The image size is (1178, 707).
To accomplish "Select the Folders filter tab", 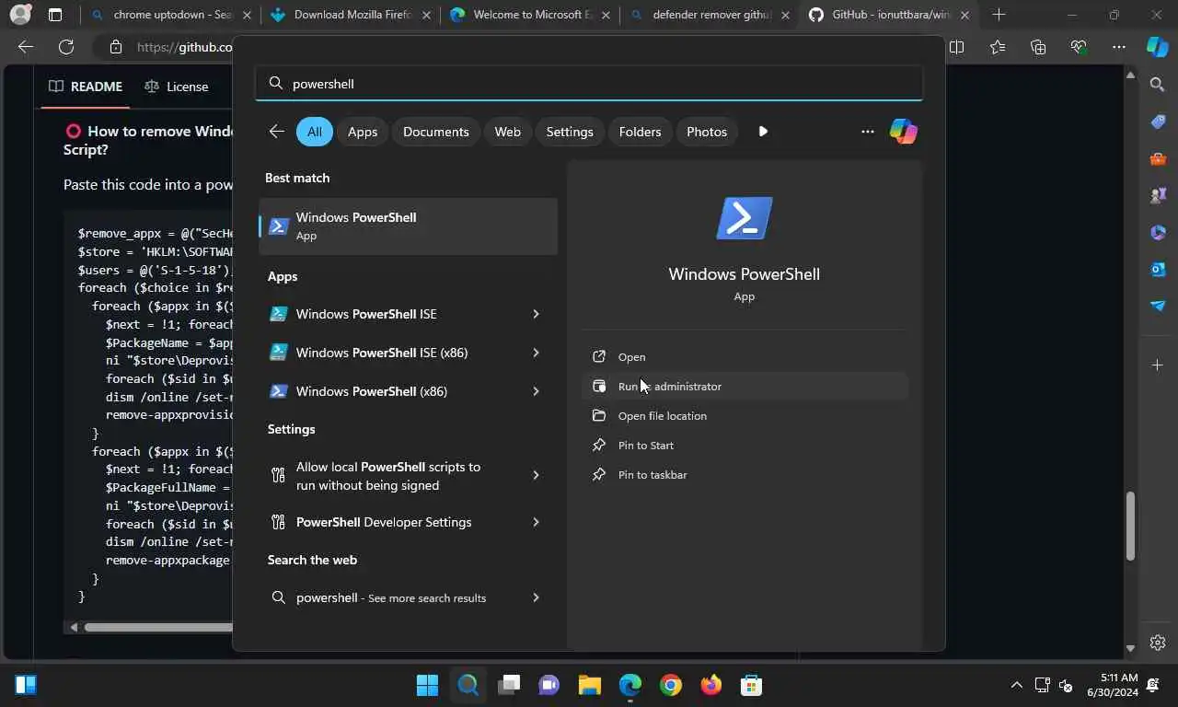I will tap(640, 132).
